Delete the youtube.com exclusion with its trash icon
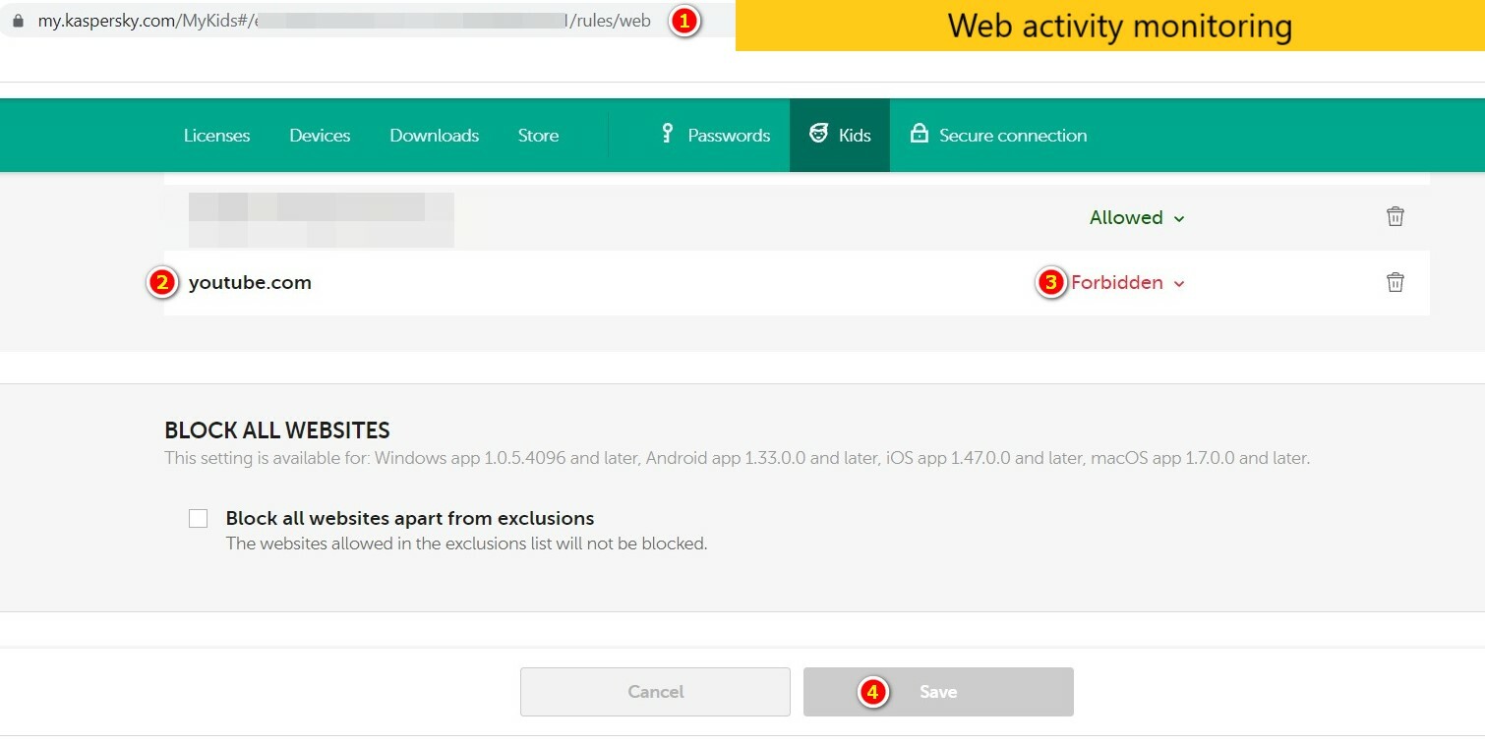The image size is (1485, 744). (x=1395, y=283)
